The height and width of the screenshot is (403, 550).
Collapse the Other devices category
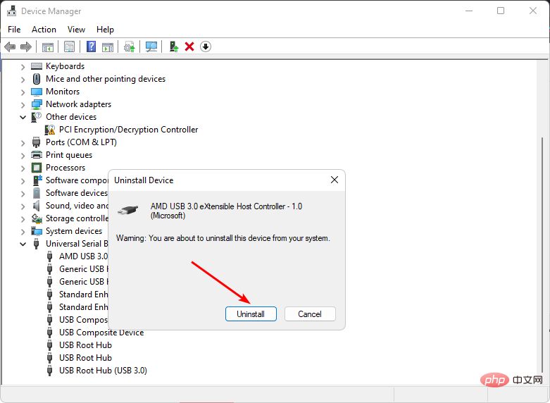pos(23,117)
